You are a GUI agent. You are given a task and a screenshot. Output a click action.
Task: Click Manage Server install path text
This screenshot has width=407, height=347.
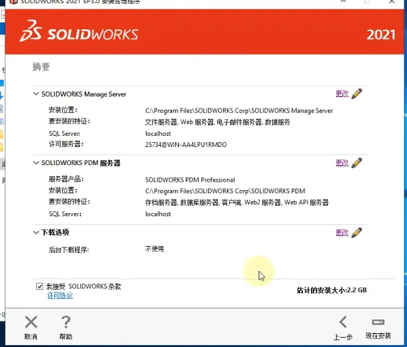tap(239, 111)
